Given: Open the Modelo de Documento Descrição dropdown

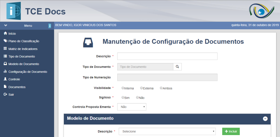Looking at the screenshot, I should [167, 131].
